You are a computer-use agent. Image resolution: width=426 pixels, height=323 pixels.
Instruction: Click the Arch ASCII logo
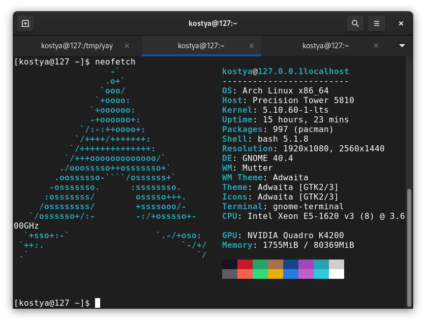coord(113,163)
